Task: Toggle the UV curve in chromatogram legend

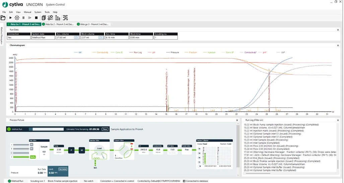Action: tap(78, 53)
